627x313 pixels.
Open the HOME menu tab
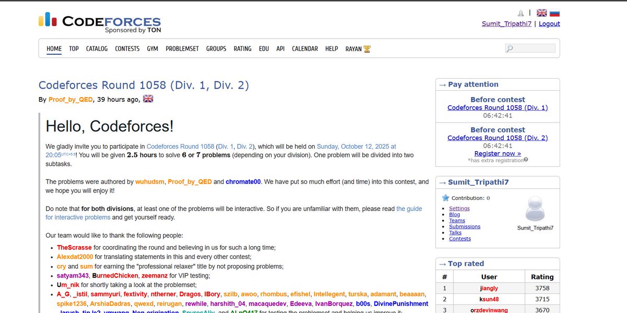(x=54, y=49)
